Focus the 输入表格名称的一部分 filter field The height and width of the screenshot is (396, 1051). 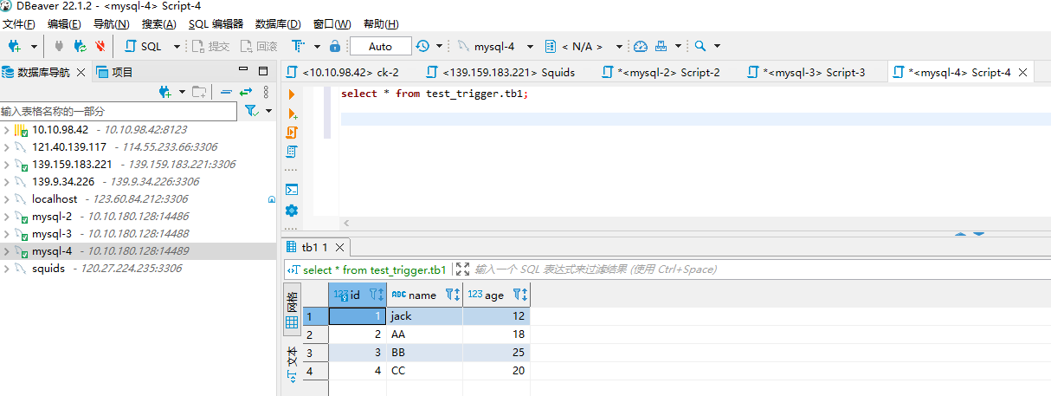pyautogui.click(x=118, y=111)
